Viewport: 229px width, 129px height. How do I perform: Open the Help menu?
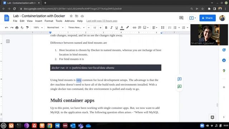(x=80, y=21)
